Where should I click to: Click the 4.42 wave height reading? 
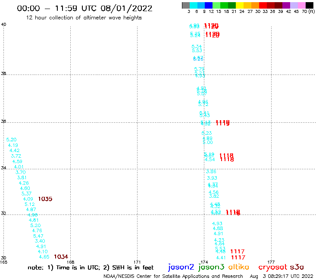click(x=15, y=150)
